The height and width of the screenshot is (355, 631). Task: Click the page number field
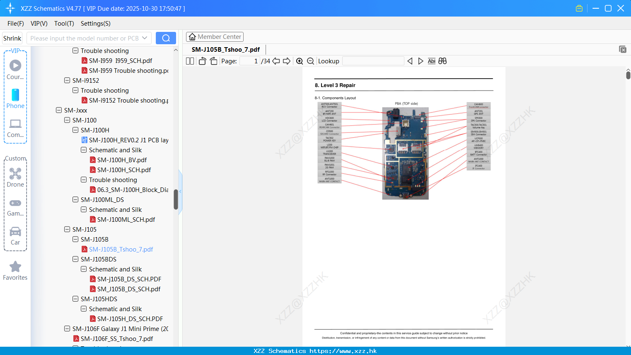(250, 61)
